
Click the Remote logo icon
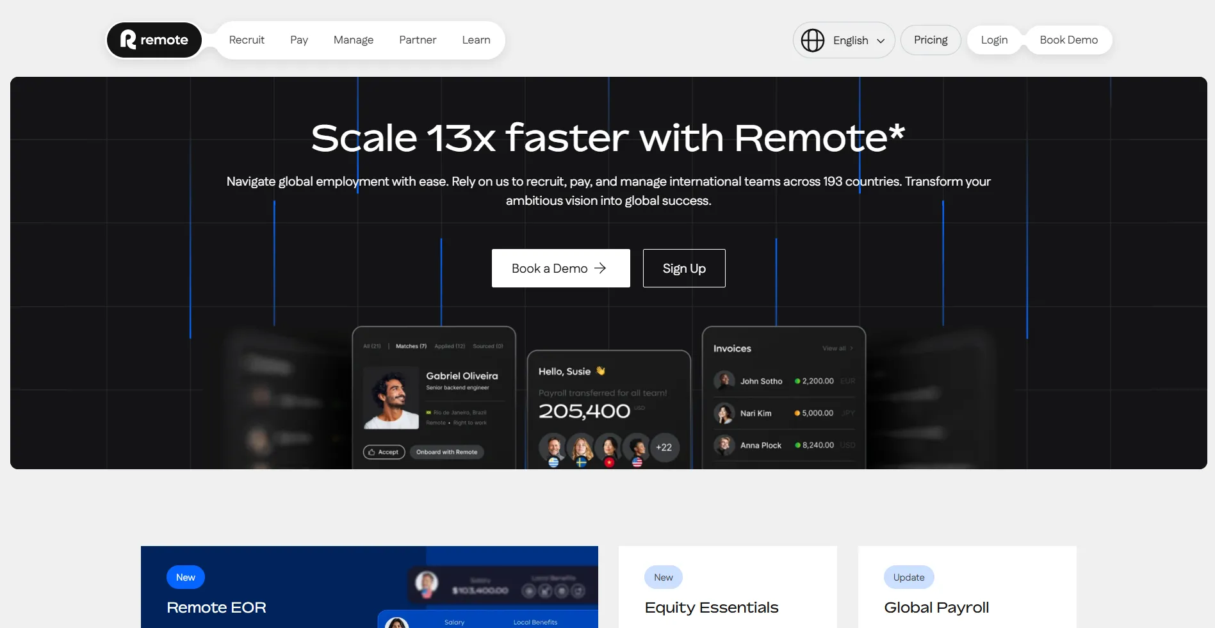128,40
